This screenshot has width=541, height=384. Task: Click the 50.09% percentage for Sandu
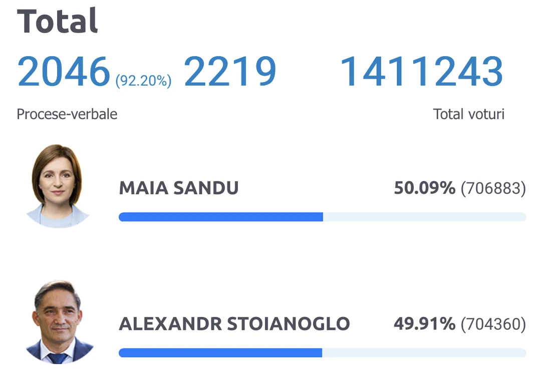click(424, 189)
